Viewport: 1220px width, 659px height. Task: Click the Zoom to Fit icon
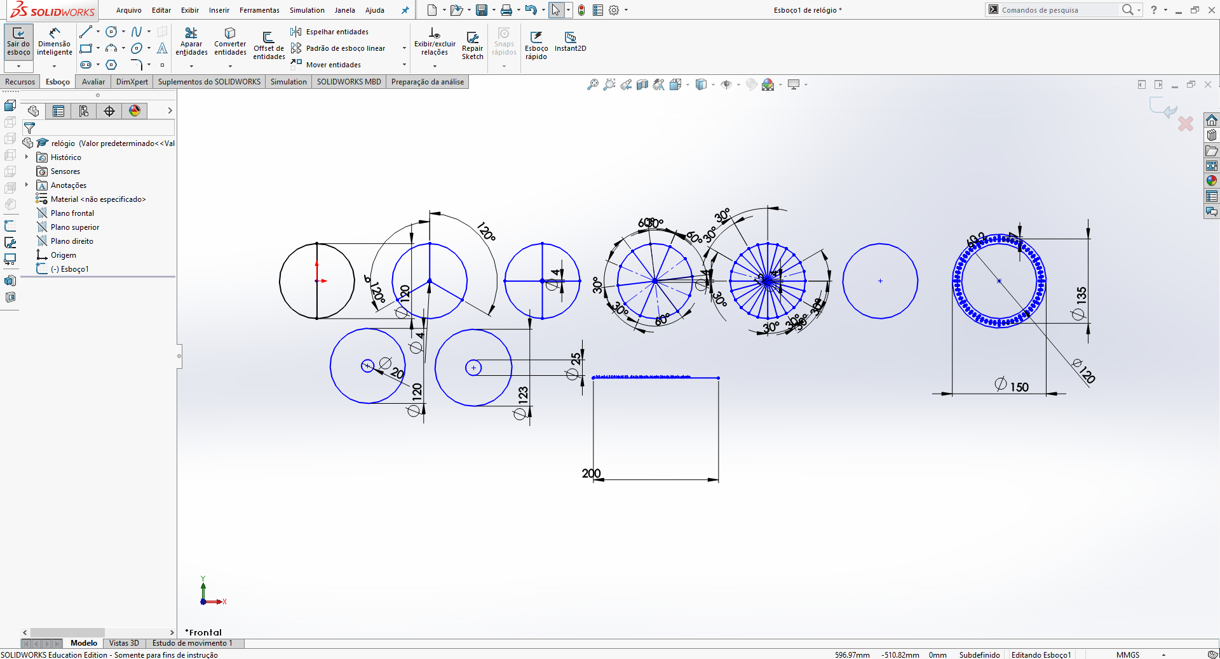pyautogui.click(x=592, y=84)
